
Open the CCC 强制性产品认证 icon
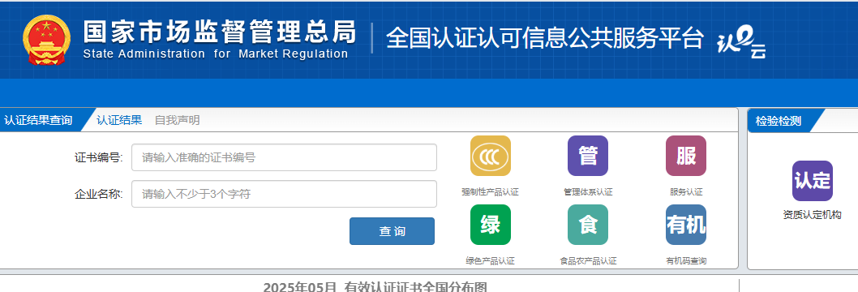tap(491, 156)
